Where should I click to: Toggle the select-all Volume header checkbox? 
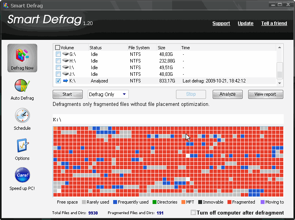click(58, 48)
